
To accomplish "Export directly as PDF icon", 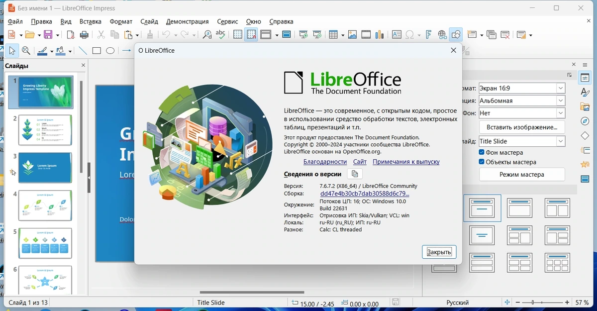I will (71, 34).
